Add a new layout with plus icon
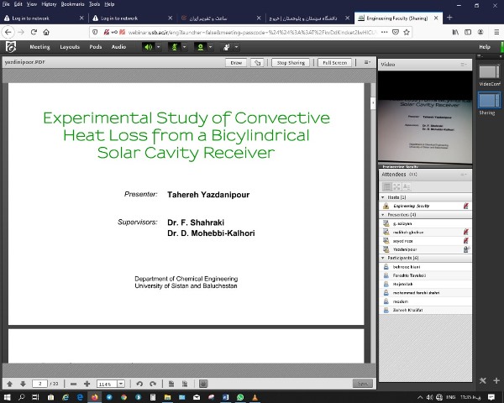The width and height of the screenshot is (504, 403). point(496,381)
